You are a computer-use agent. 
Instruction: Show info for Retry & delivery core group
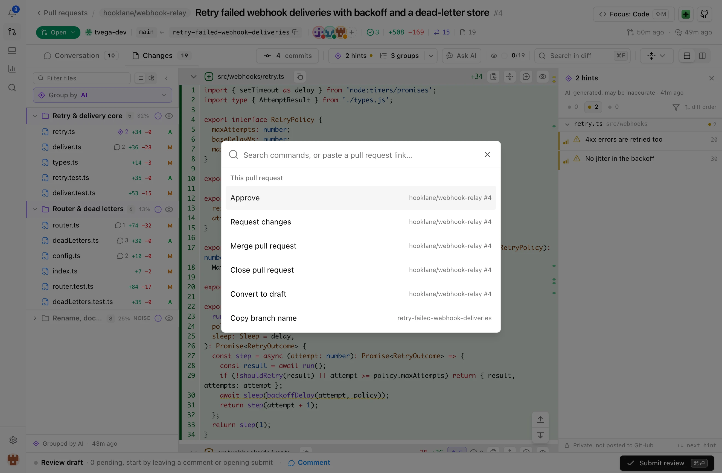pos(158,116)
